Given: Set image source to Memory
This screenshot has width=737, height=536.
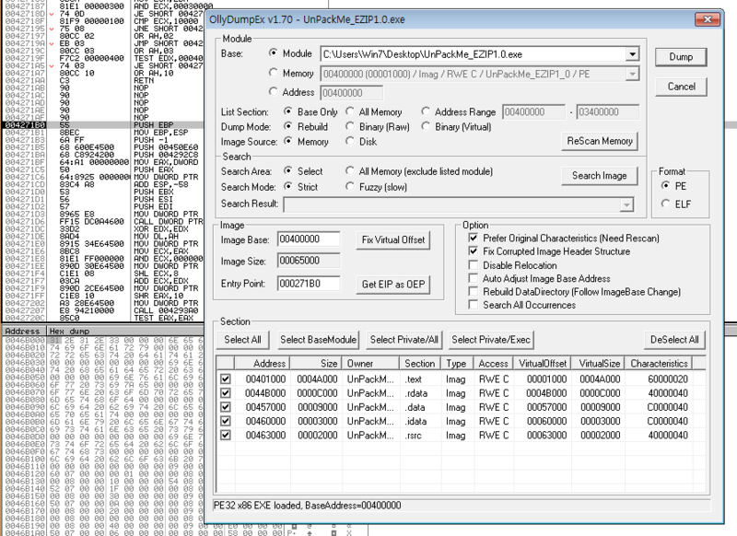Looking at the screenshot, I should tap(287, 141).
